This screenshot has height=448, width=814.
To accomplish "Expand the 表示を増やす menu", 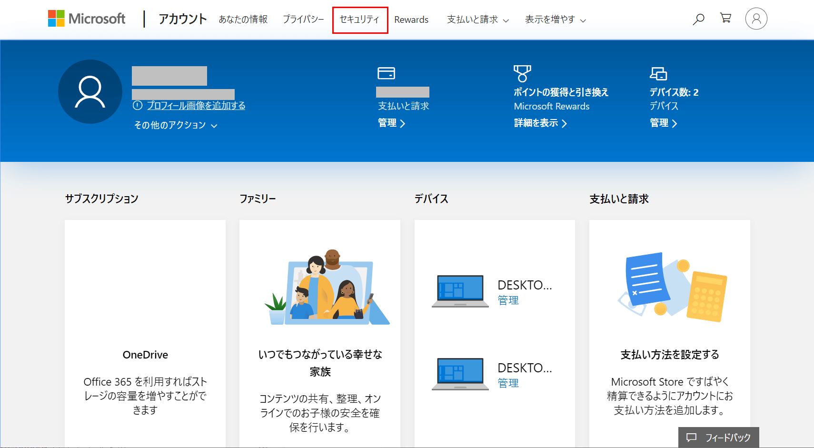I will pos(555,20).
